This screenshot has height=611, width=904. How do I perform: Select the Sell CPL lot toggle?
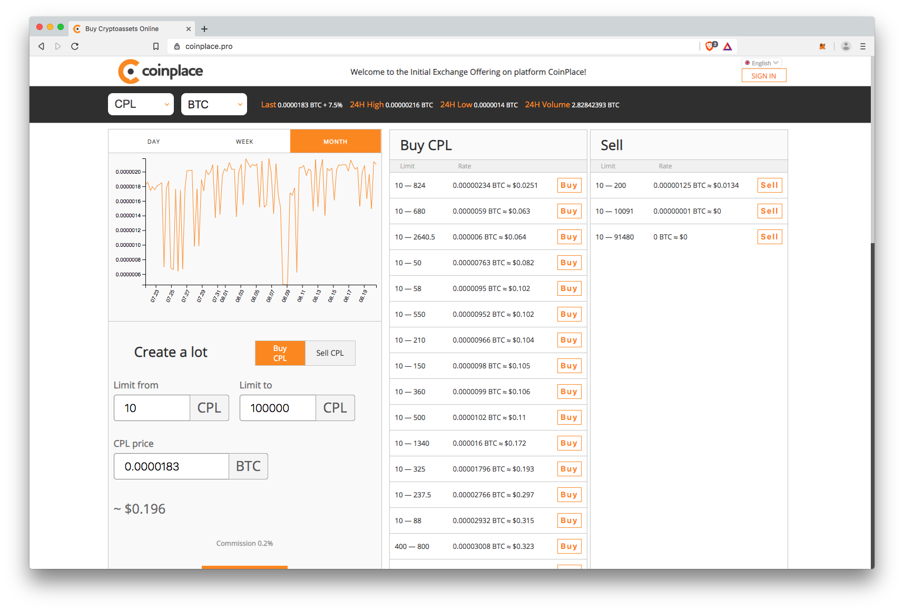pos(330,353)
